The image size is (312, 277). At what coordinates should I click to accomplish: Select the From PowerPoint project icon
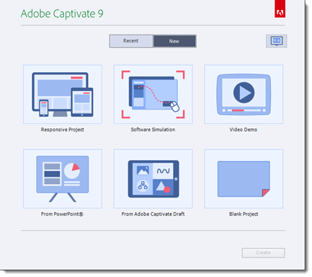63,179
